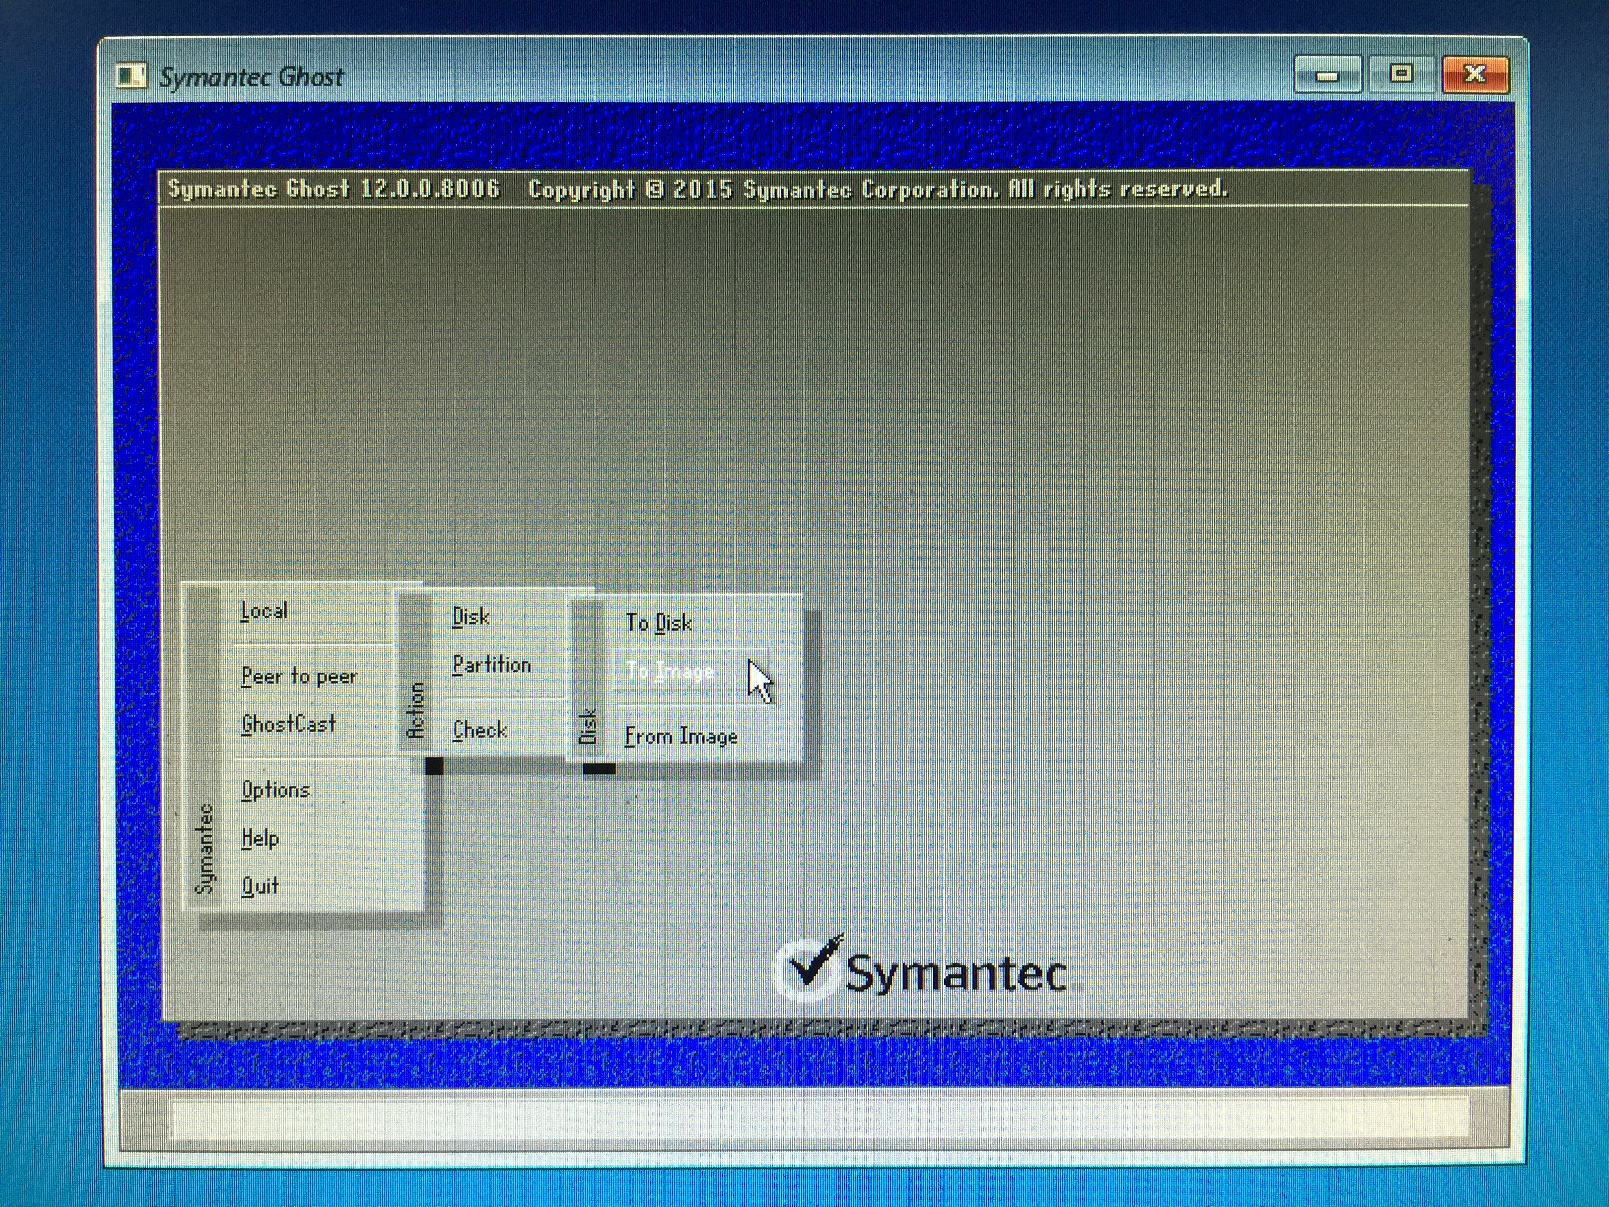Viewport: 1609px width, 1207px height.
Task: Choose From Image restore option
Action: tap(681, 736)
